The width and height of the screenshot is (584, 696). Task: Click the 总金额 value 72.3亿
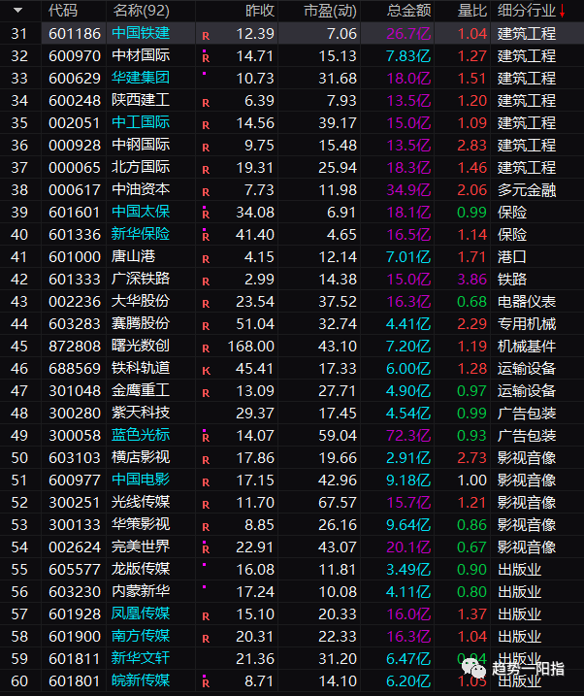pos(408,436)
